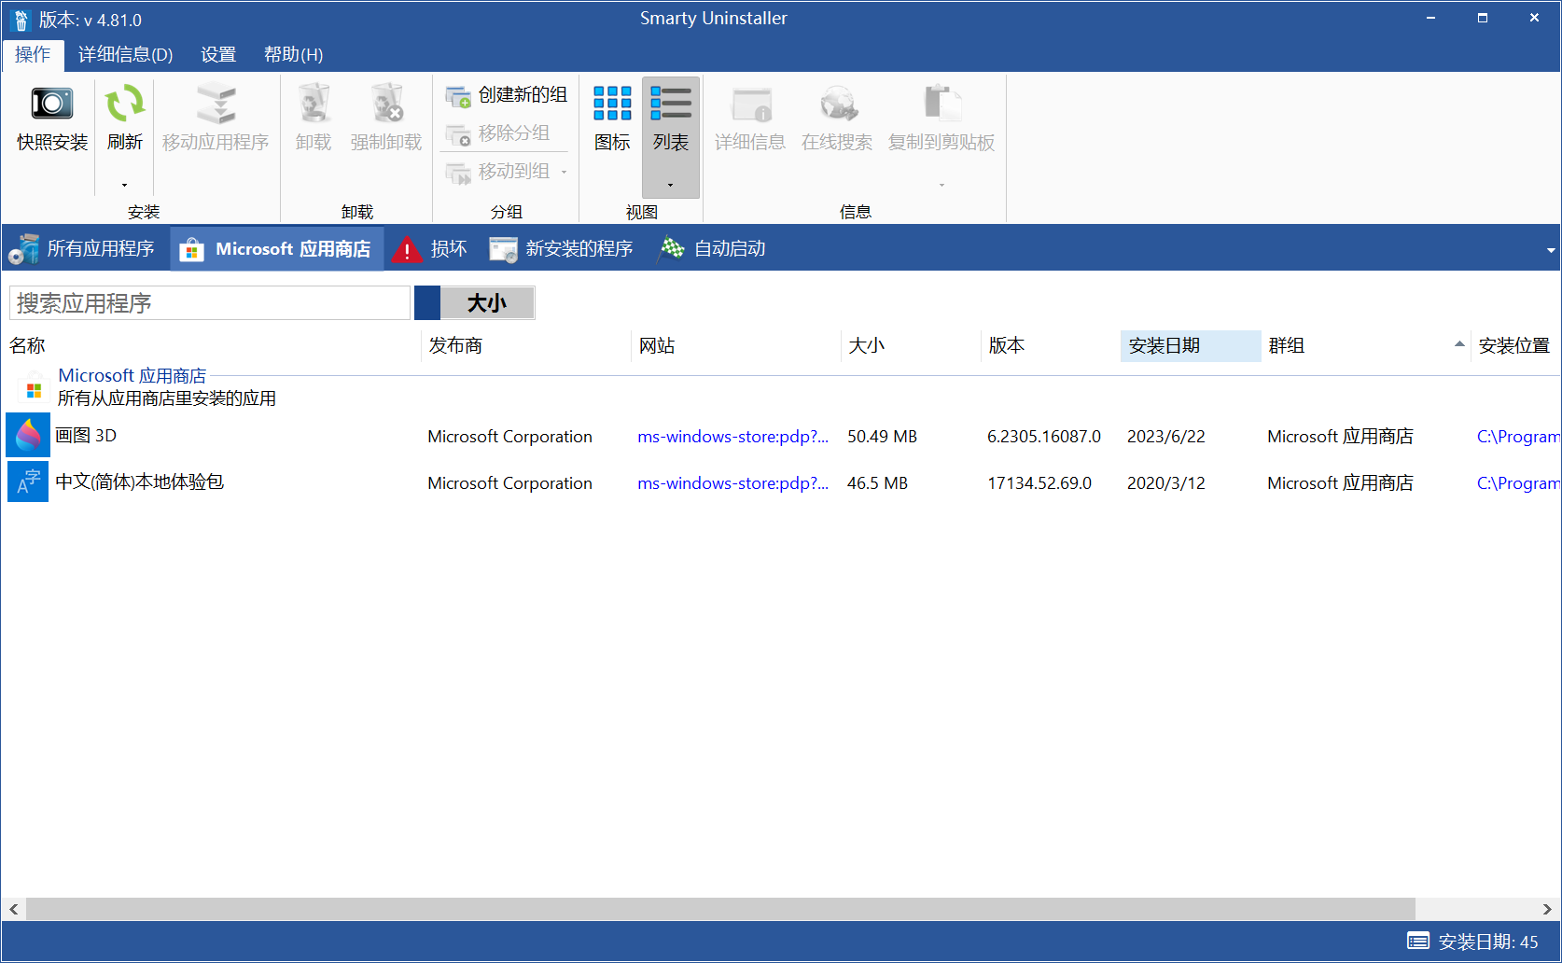Viewport: 1562px width, 963px height.
Task: Click the 大小 sort button
Action: (487, 303)
